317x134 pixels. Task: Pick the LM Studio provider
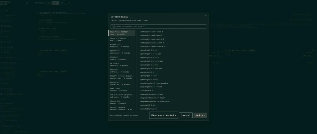coord(122,65)
